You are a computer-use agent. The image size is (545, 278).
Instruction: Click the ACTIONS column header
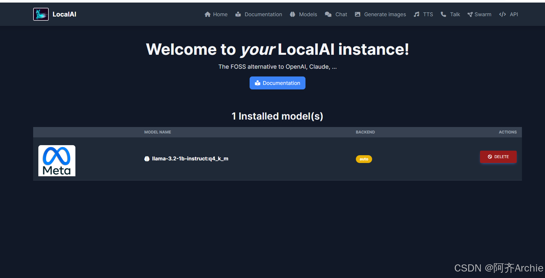(x=508, y=132)
